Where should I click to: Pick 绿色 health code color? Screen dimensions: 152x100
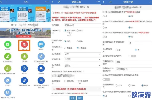[142, 86]
